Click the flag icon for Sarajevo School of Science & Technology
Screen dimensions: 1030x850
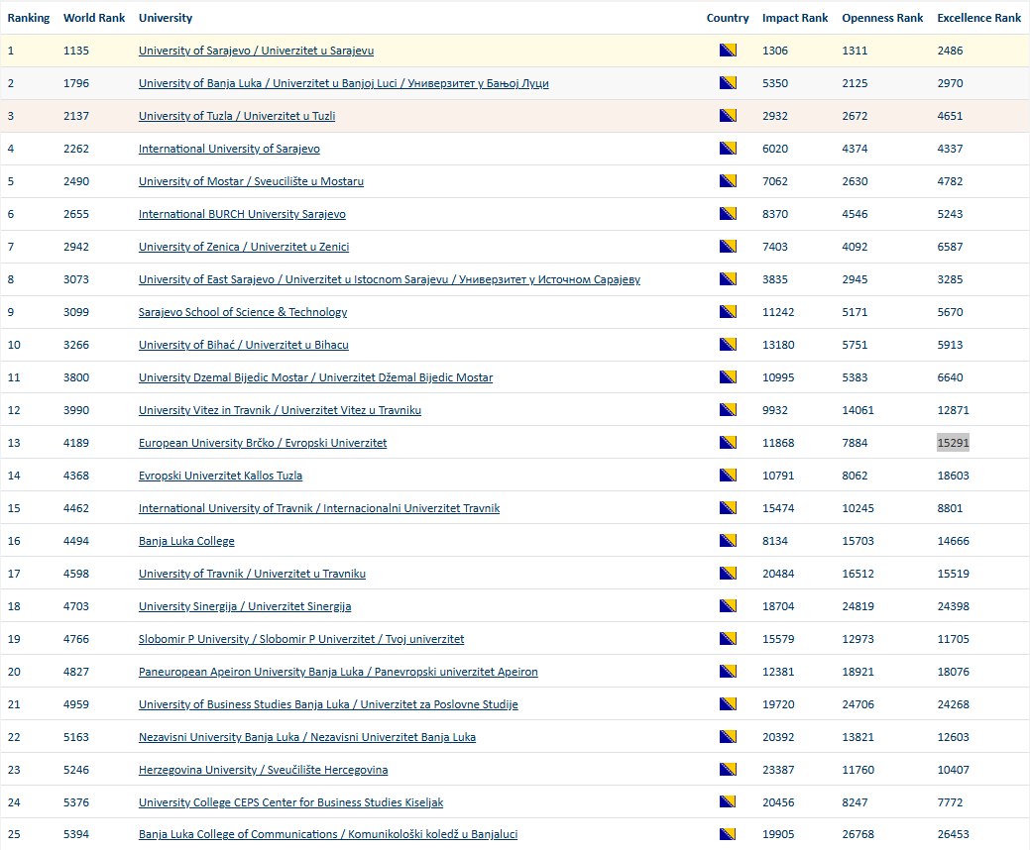pyautogui.click(x=728, y=312)
